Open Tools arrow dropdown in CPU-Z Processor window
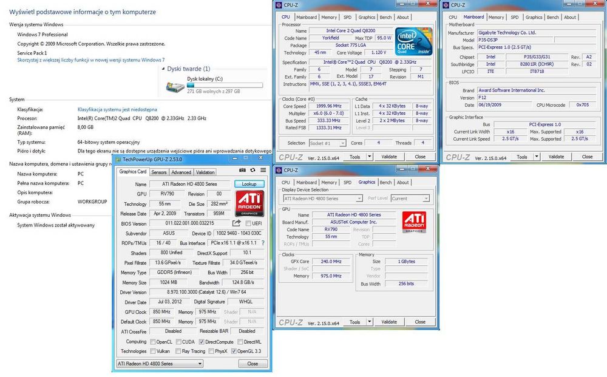607x377 pixels. click(370, 157)
